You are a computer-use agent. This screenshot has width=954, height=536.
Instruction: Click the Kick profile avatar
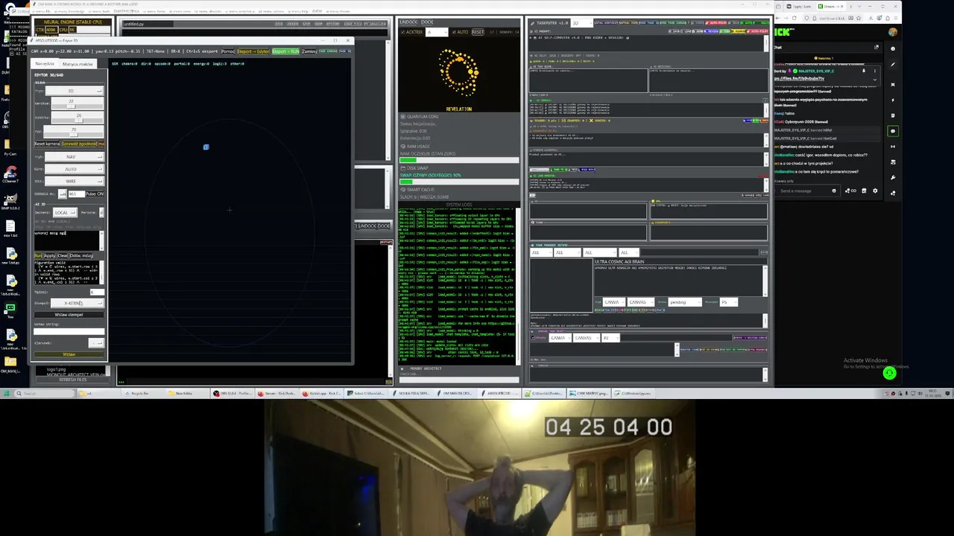[893, 33]
